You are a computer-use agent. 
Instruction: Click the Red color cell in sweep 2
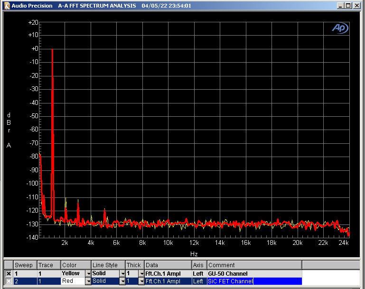point(71,281)
